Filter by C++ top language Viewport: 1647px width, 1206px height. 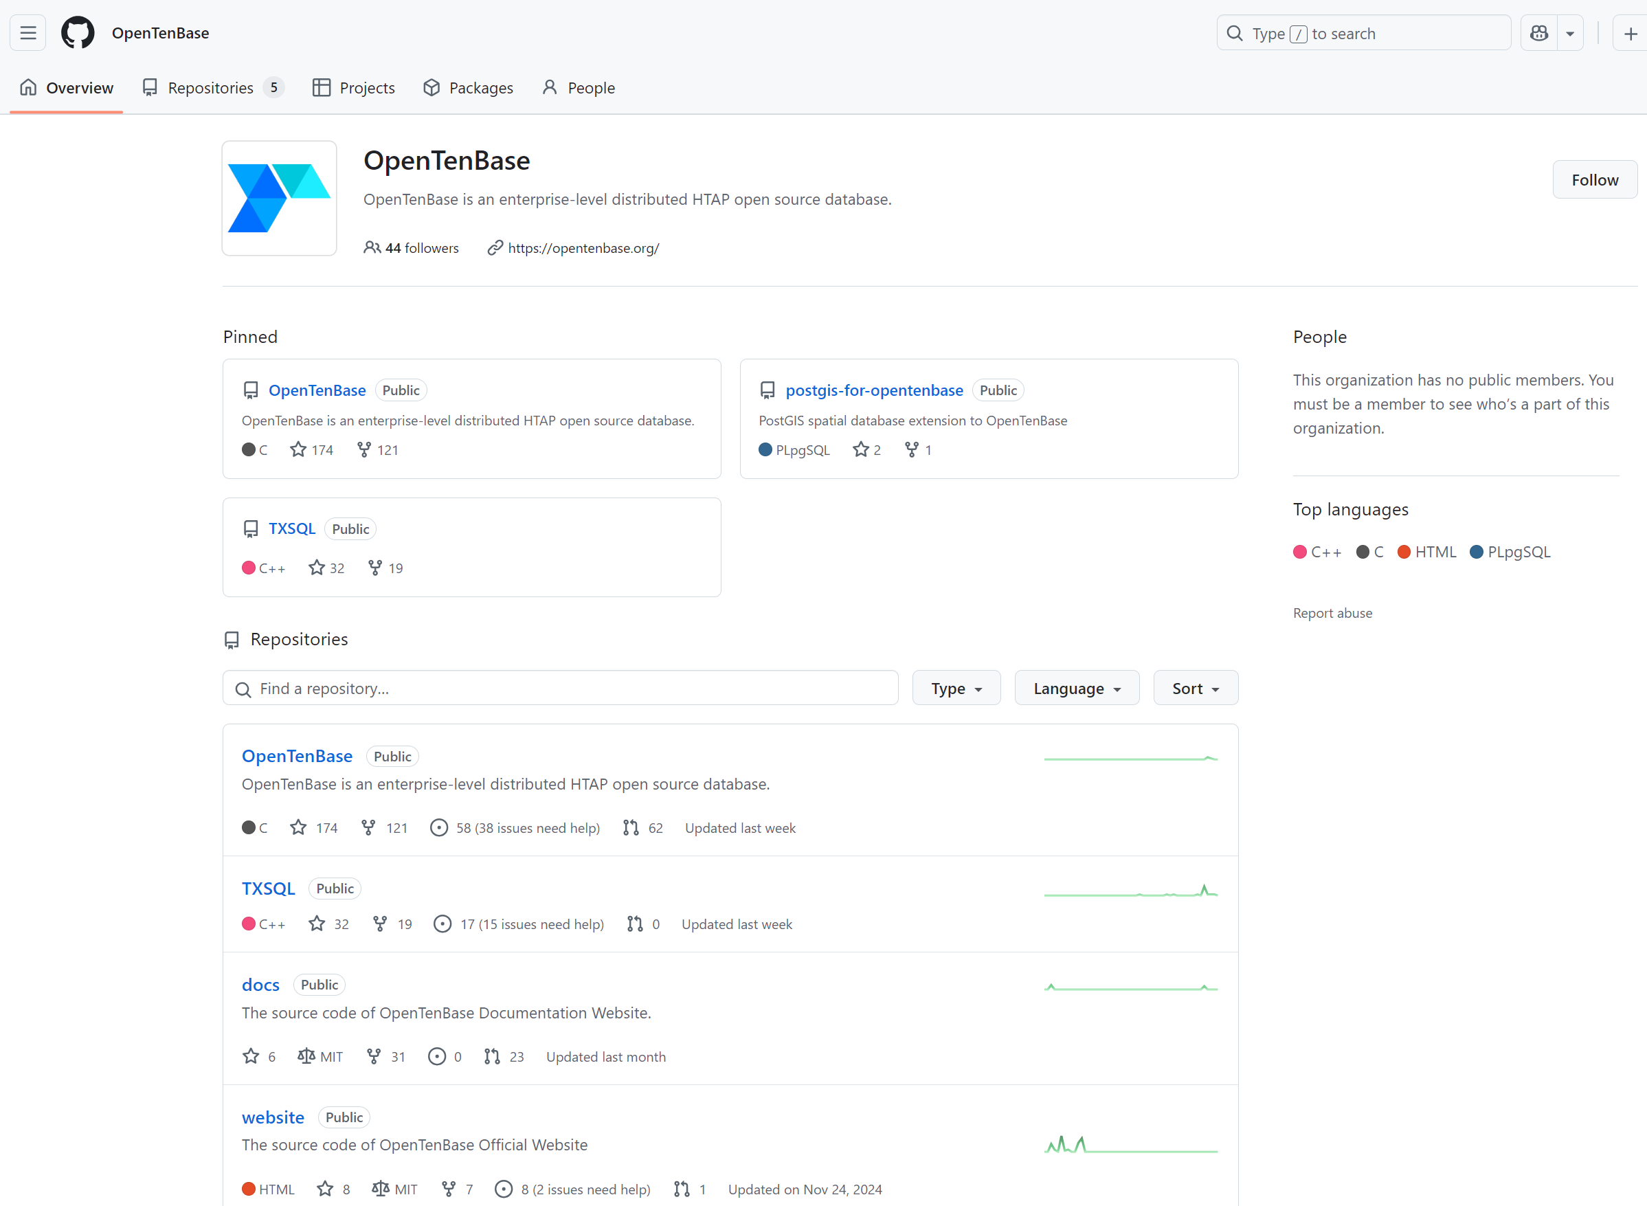1317,552
